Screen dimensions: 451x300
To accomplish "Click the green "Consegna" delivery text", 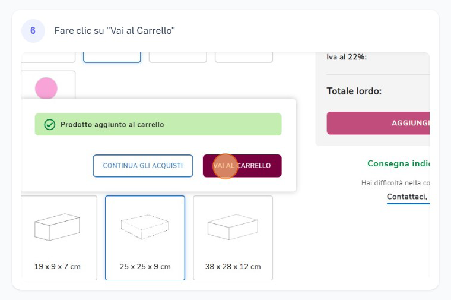I will tap(398, 163).
